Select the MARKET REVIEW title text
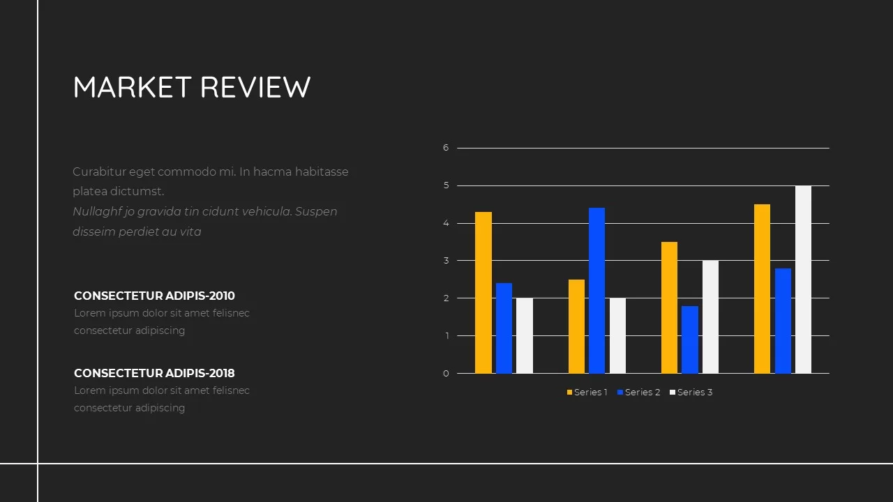Screen dimensions: 893x502 192,88
